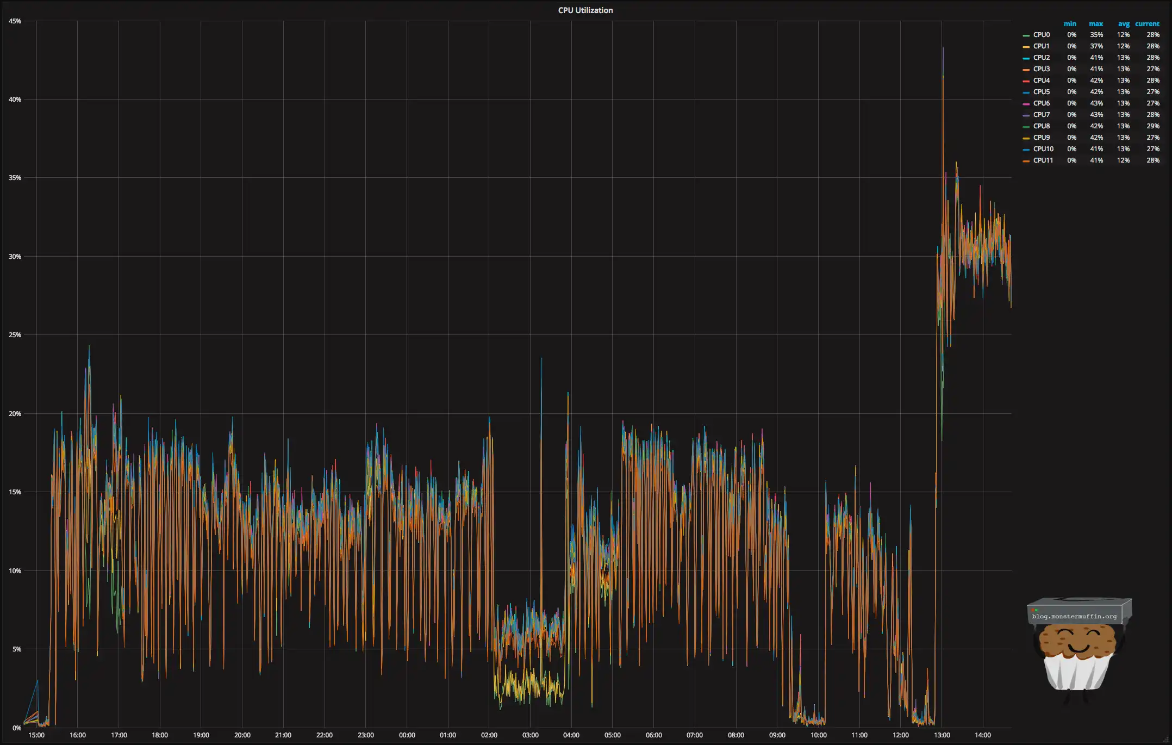Sort legend by avg column header
Image resolution: width=1172 pixels, height=745 pixels.
1123,24
